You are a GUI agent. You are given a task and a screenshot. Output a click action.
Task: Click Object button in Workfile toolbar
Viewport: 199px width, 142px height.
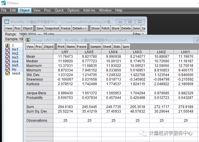click(x=28, y=28)
